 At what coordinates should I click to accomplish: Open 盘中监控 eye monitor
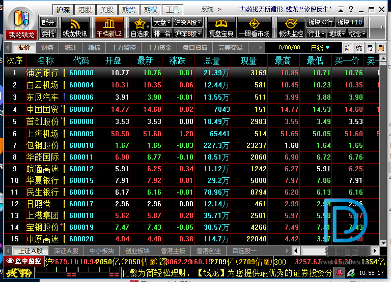pyautogui.click(x=24, y=261)
